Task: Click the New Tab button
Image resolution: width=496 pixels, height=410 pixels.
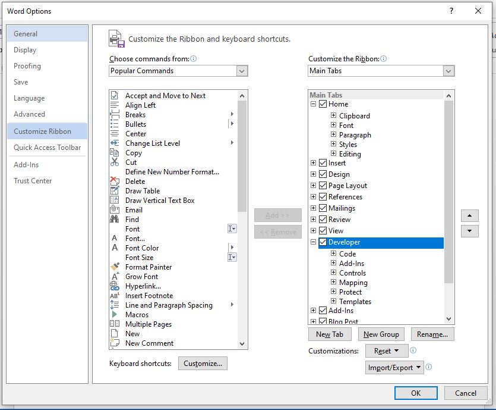Action: (330, 334)
